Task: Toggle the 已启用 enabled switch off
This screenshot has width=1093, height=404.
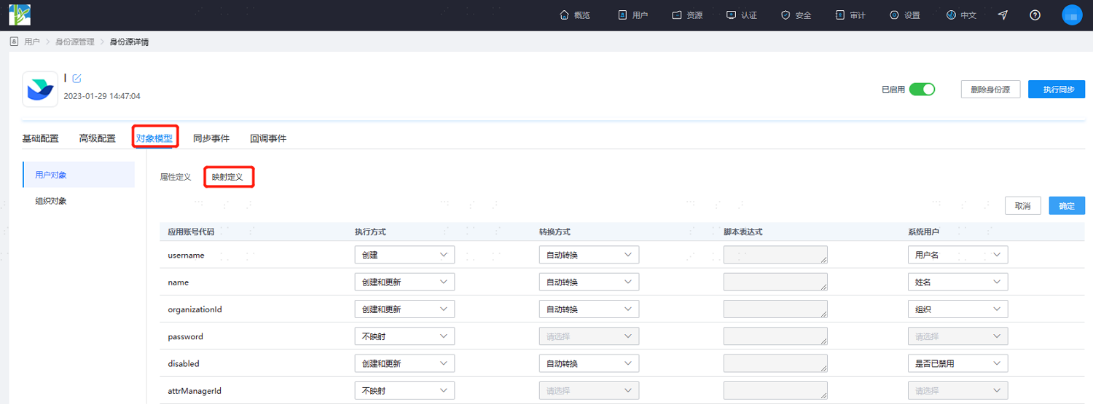Action: (x=922, y=90)
